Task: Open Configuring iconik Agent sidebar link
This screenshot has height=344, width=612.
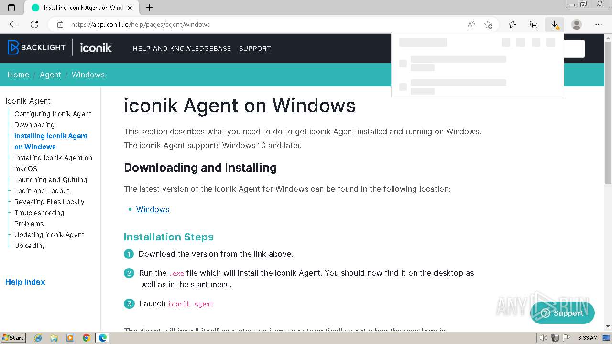Action: pos(53,114)
